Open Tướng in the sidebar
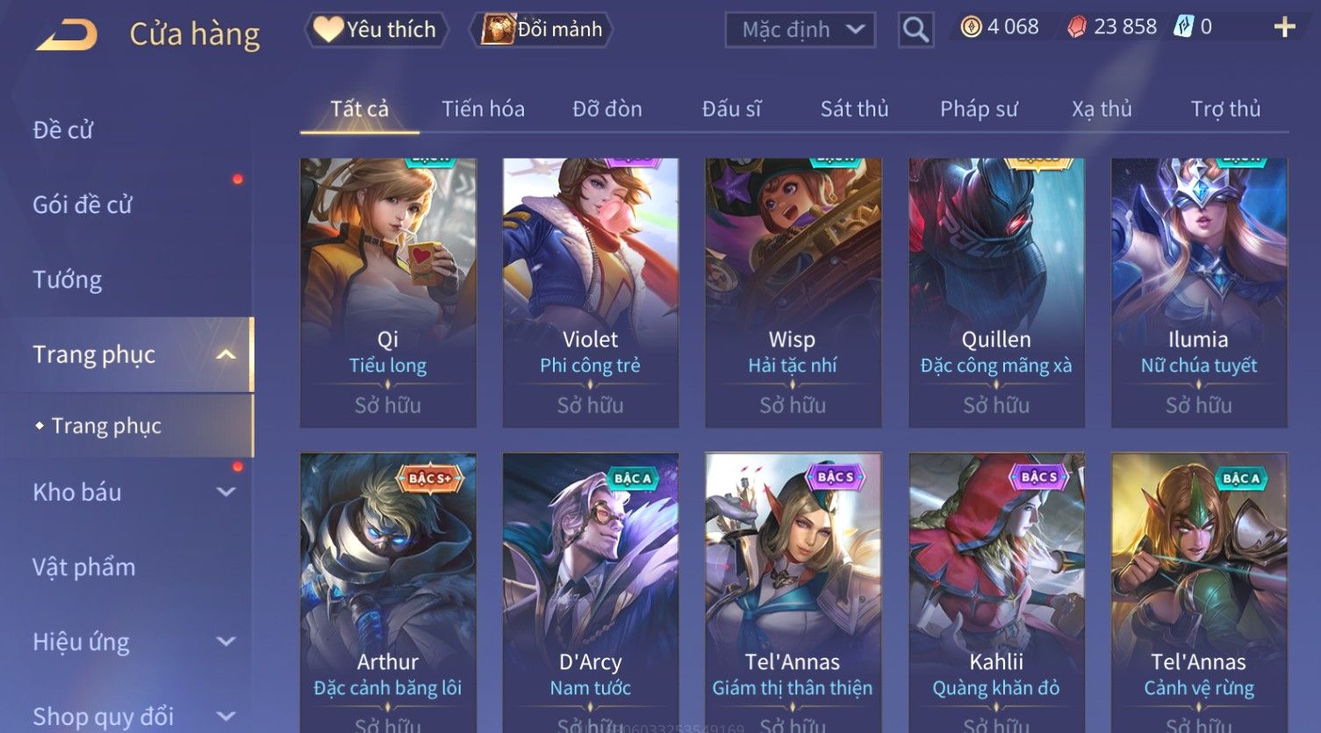The height and width of the screenshot is (733, 1321). pyautogui.click(x=68, y=280)
